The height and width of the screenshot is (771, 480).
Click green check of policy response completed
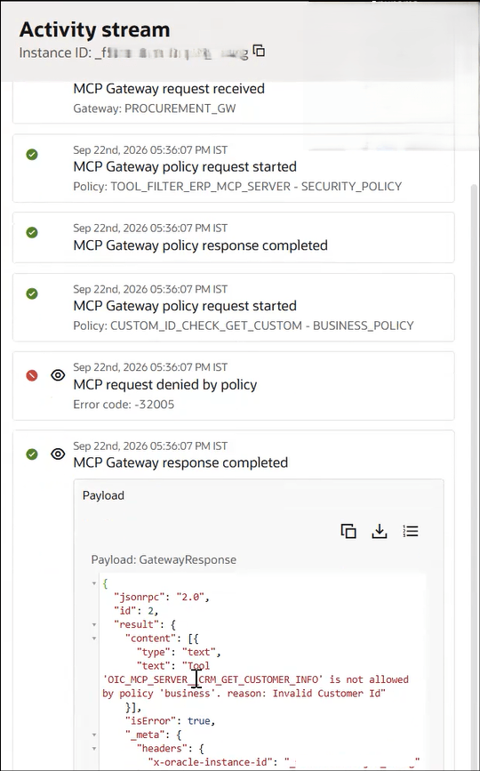[32, 232]
